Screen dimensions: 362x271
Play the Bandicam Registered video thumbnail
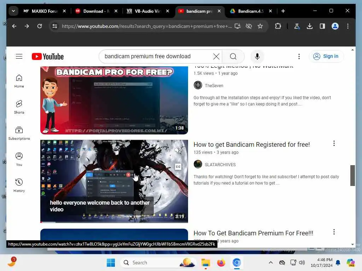114,181
